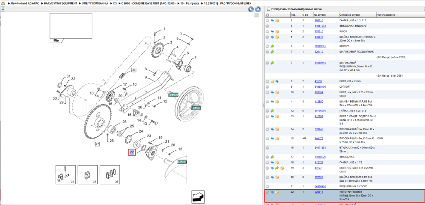425x205 pixels.
Task: Click callout 27 on the large sprocket
Action: (x=97, y=144)
